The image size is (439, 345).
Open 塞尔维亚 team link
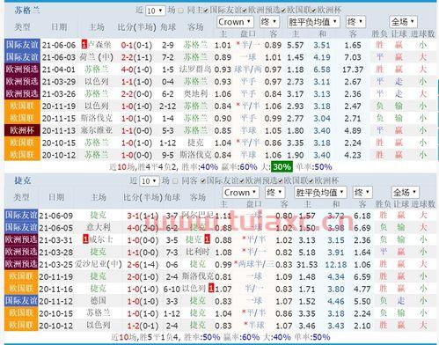point(97,130)
